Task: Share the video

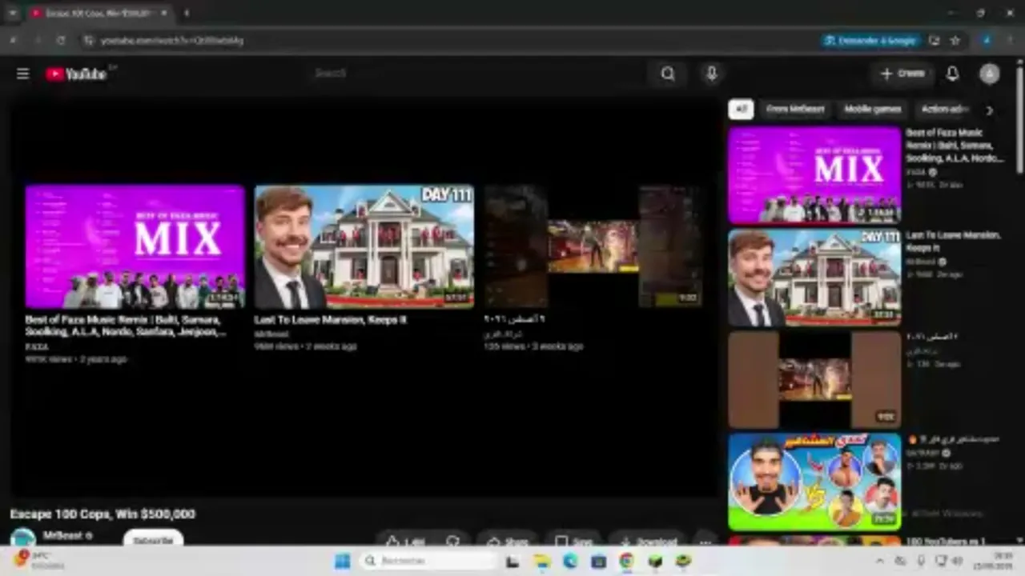Action: click(508, 541)
